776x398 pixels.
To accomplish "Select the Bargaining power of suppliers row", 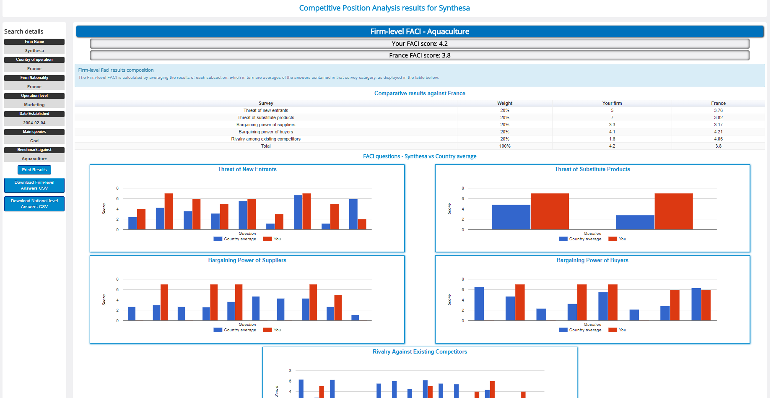I will [x=420, y=125].
